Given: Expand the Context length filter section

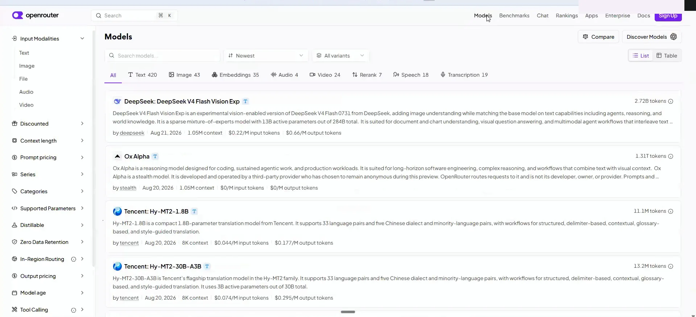Looking at the screenshot, I should pos(48,141).
